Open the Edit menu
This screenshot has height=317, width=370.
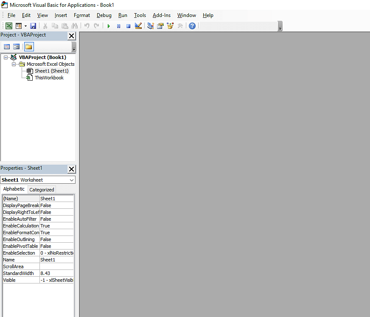click(x=26, y=15)
